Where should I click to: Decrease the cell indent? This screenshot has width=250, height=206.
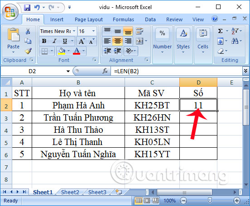[107, 51]
